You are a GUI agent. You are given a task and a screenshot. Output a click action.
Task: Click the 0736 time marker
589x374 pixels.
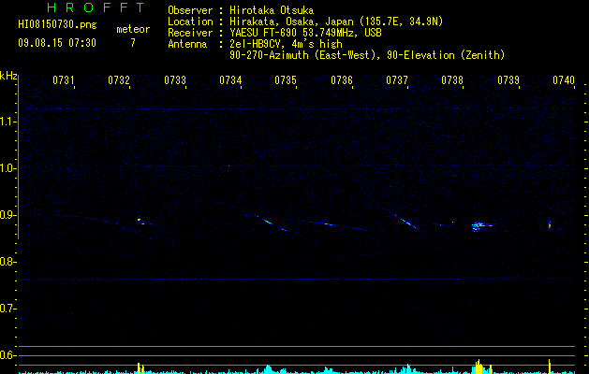point(342,80)
